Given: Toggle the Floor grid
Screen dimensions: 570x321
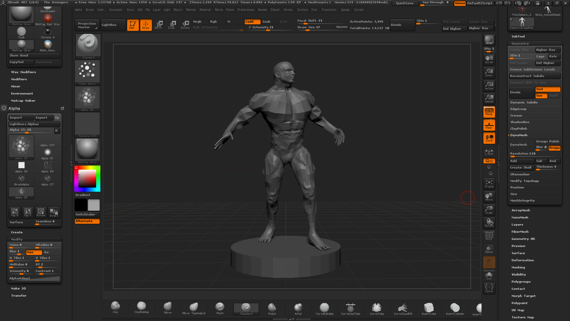Looking at the screenshot, I should point(489,125).
